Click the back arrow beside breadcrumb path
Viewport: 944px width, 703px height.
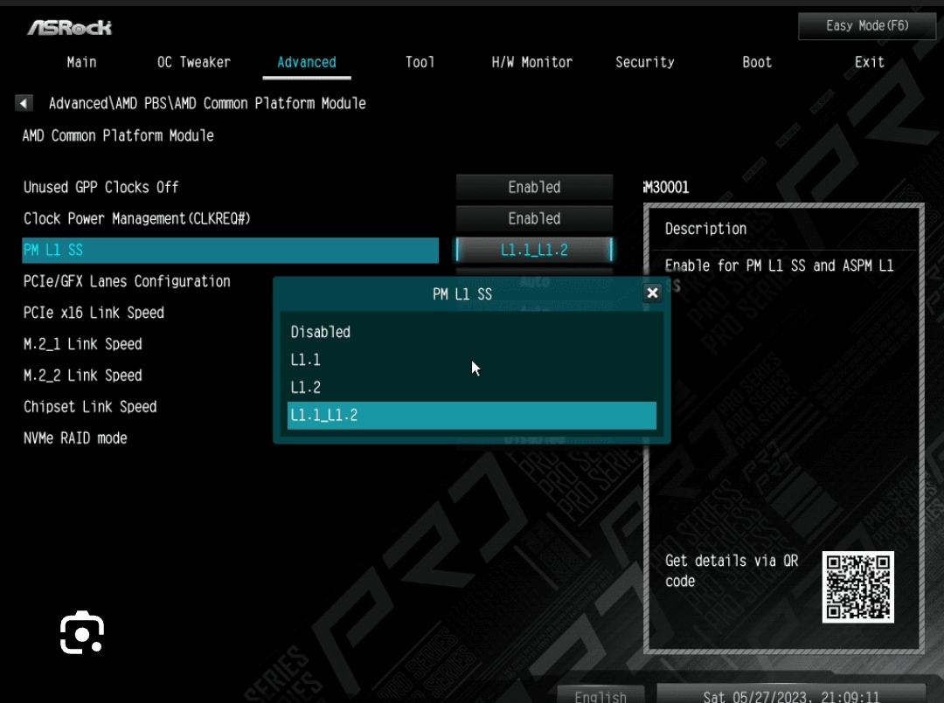24,103
